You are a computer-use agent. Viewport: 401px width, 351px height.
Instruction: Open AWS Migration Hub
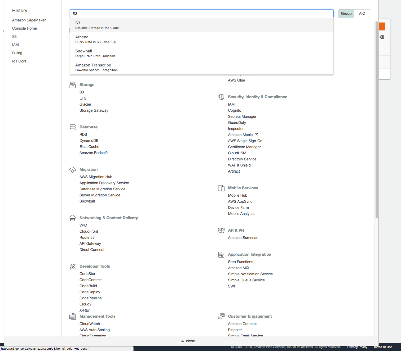(96, 177)
